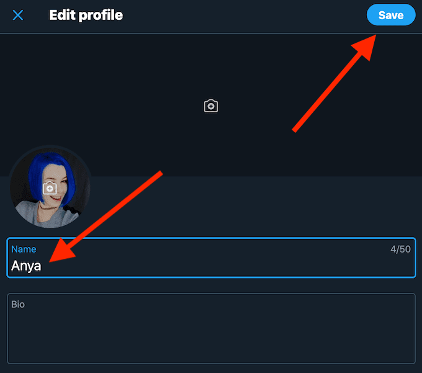This screenshot has width=422, height=373.
Task: Save the profile changes
Action: [x=390, y=15]
